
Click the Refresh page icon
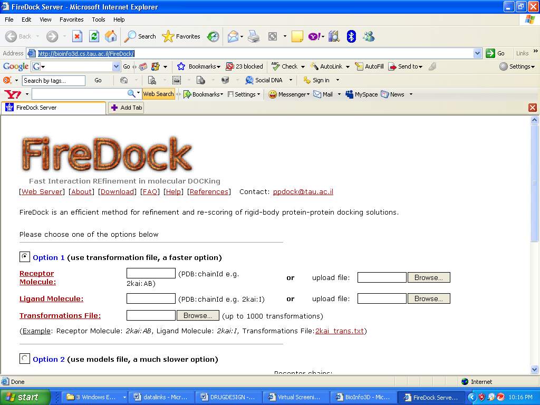click(x=94, y=36)
